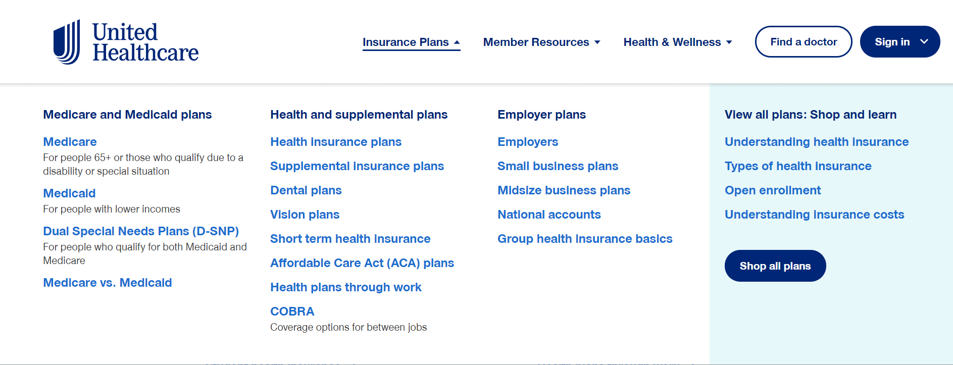Open Short term health insurance
The height and width of the screenshot is (365, 953).
tap(350, 239)
